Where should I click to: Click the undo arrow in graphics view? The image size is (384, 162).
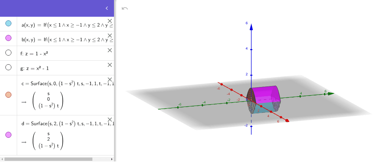[x=125, y=8]
